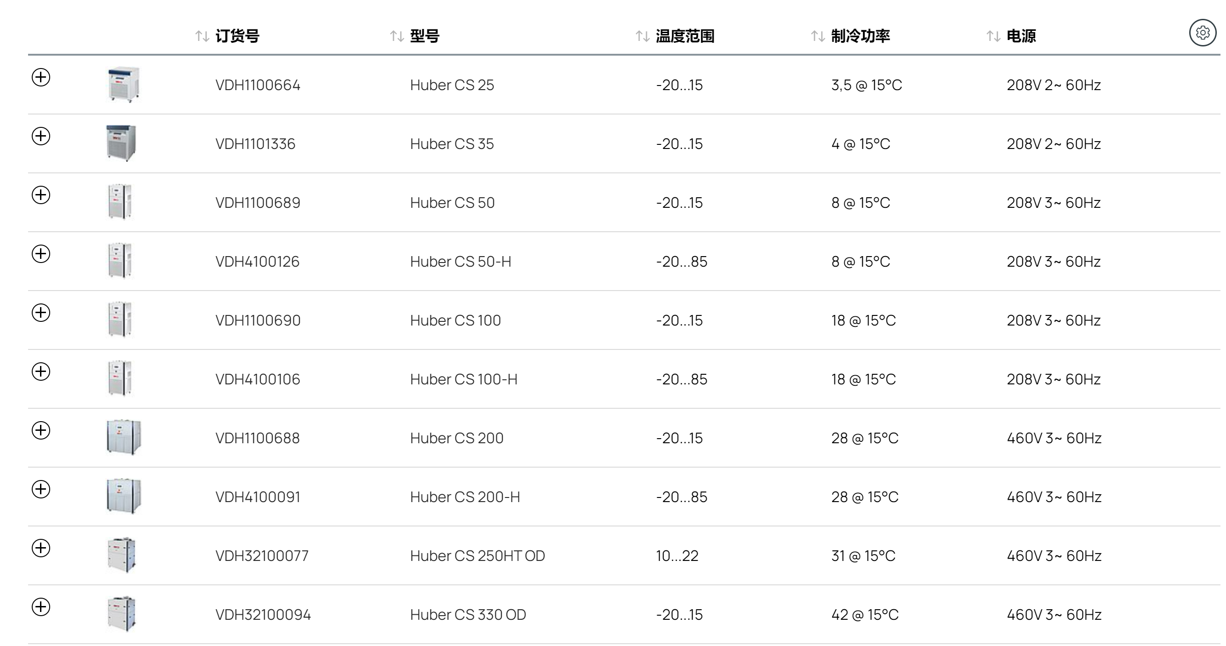Open the Huber CS 200-H product thumbnail

(124, 496)
